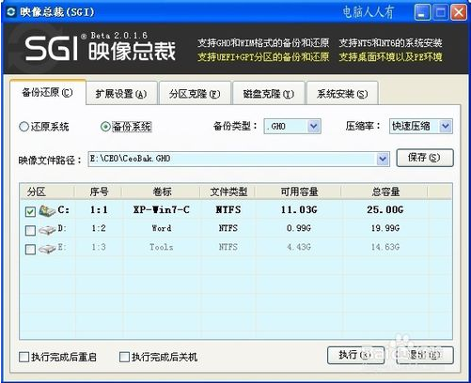Click the 保存(S) button
This screenshot has height=383, width=471.
(425, 158)
